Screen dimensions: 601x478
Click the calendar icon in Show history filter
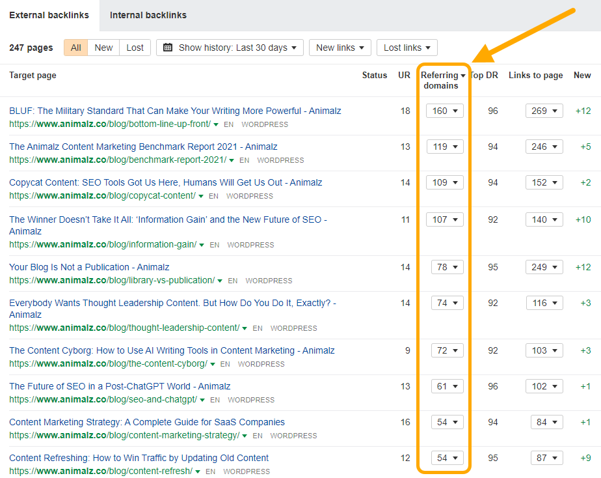170,47
